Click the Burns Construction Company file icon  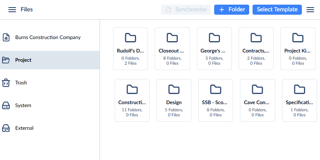point(6,37)
